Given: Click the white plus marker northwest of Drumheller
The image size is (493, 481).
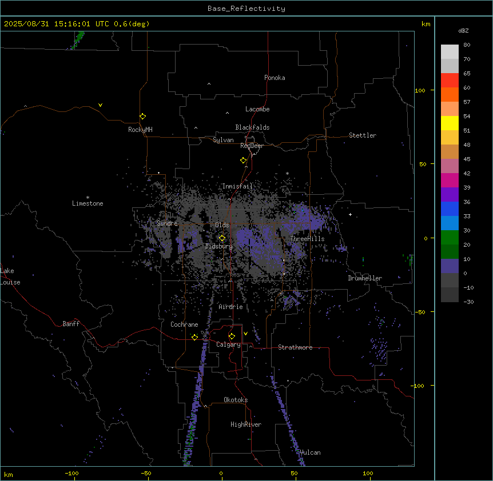Looking at the screenshot, I should [350, 214].
